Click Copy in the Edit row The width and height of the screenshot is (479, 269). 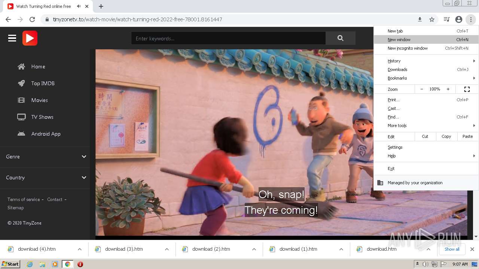click(x=446, y=136)
